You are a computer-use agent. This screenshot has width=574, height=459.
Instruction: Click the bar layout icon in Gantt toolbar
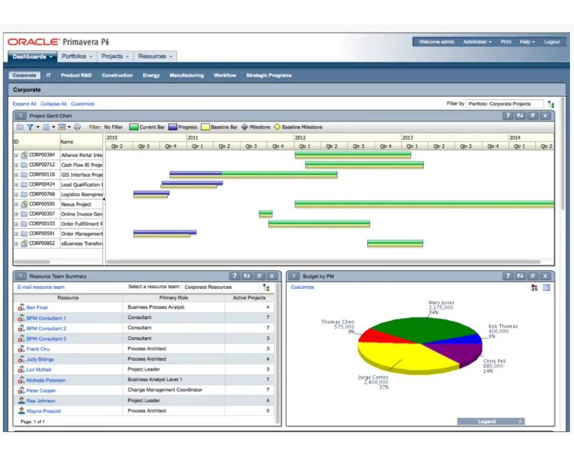(62, 127)
